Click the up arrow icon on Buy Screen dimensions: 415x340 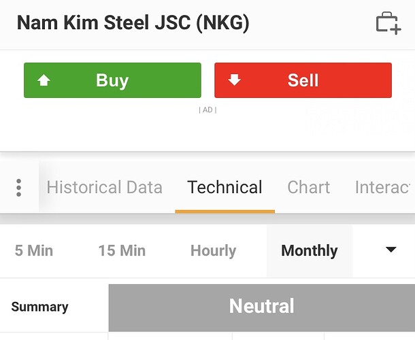coord(44,80)
